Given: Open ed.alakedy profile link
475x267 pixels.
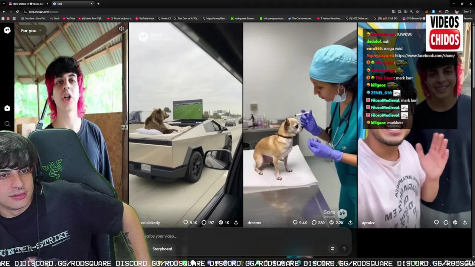Looking at the screenshot, I should (x=150, y=223).
